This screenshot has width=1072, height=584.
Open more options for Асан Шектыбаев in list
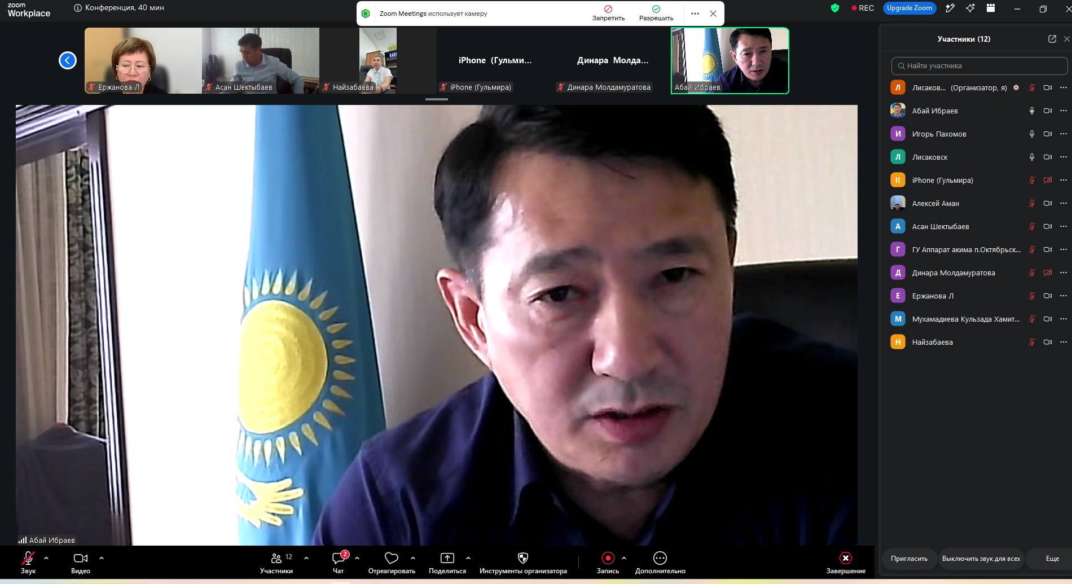point(1064,226)
